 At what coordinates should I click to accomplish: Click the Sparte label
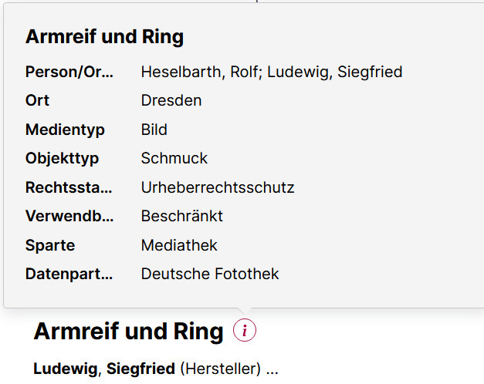point(50,245)
